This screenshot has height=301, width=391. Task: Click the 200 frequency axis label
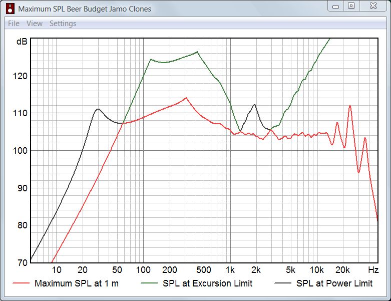tap(169, 270)
